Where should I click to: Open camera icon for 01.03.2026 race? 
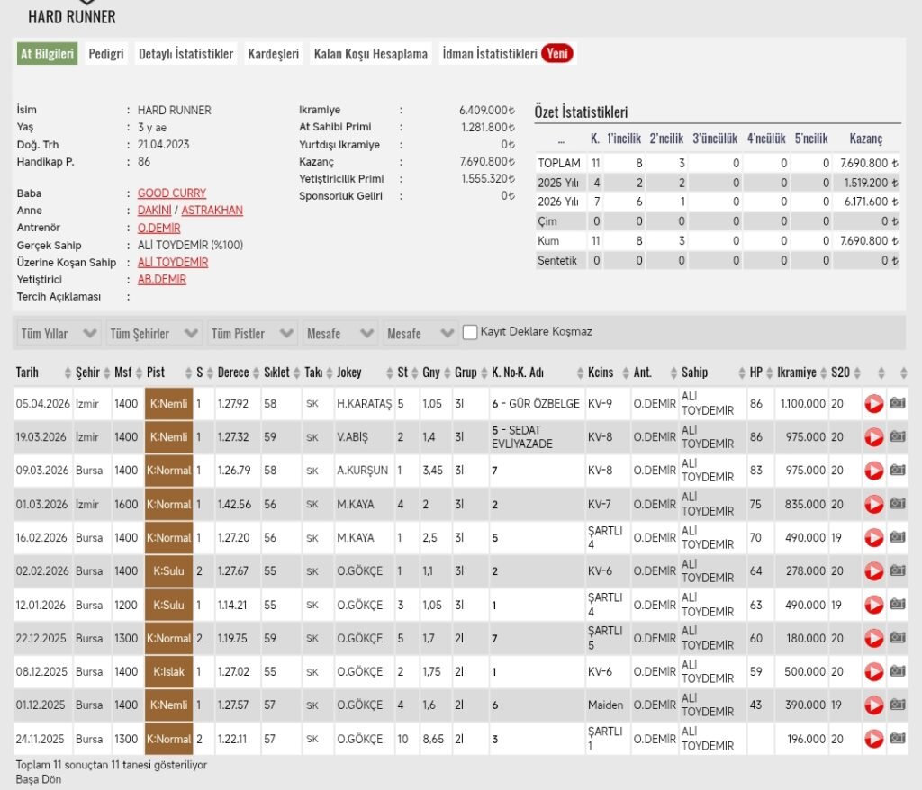point(897,504)
